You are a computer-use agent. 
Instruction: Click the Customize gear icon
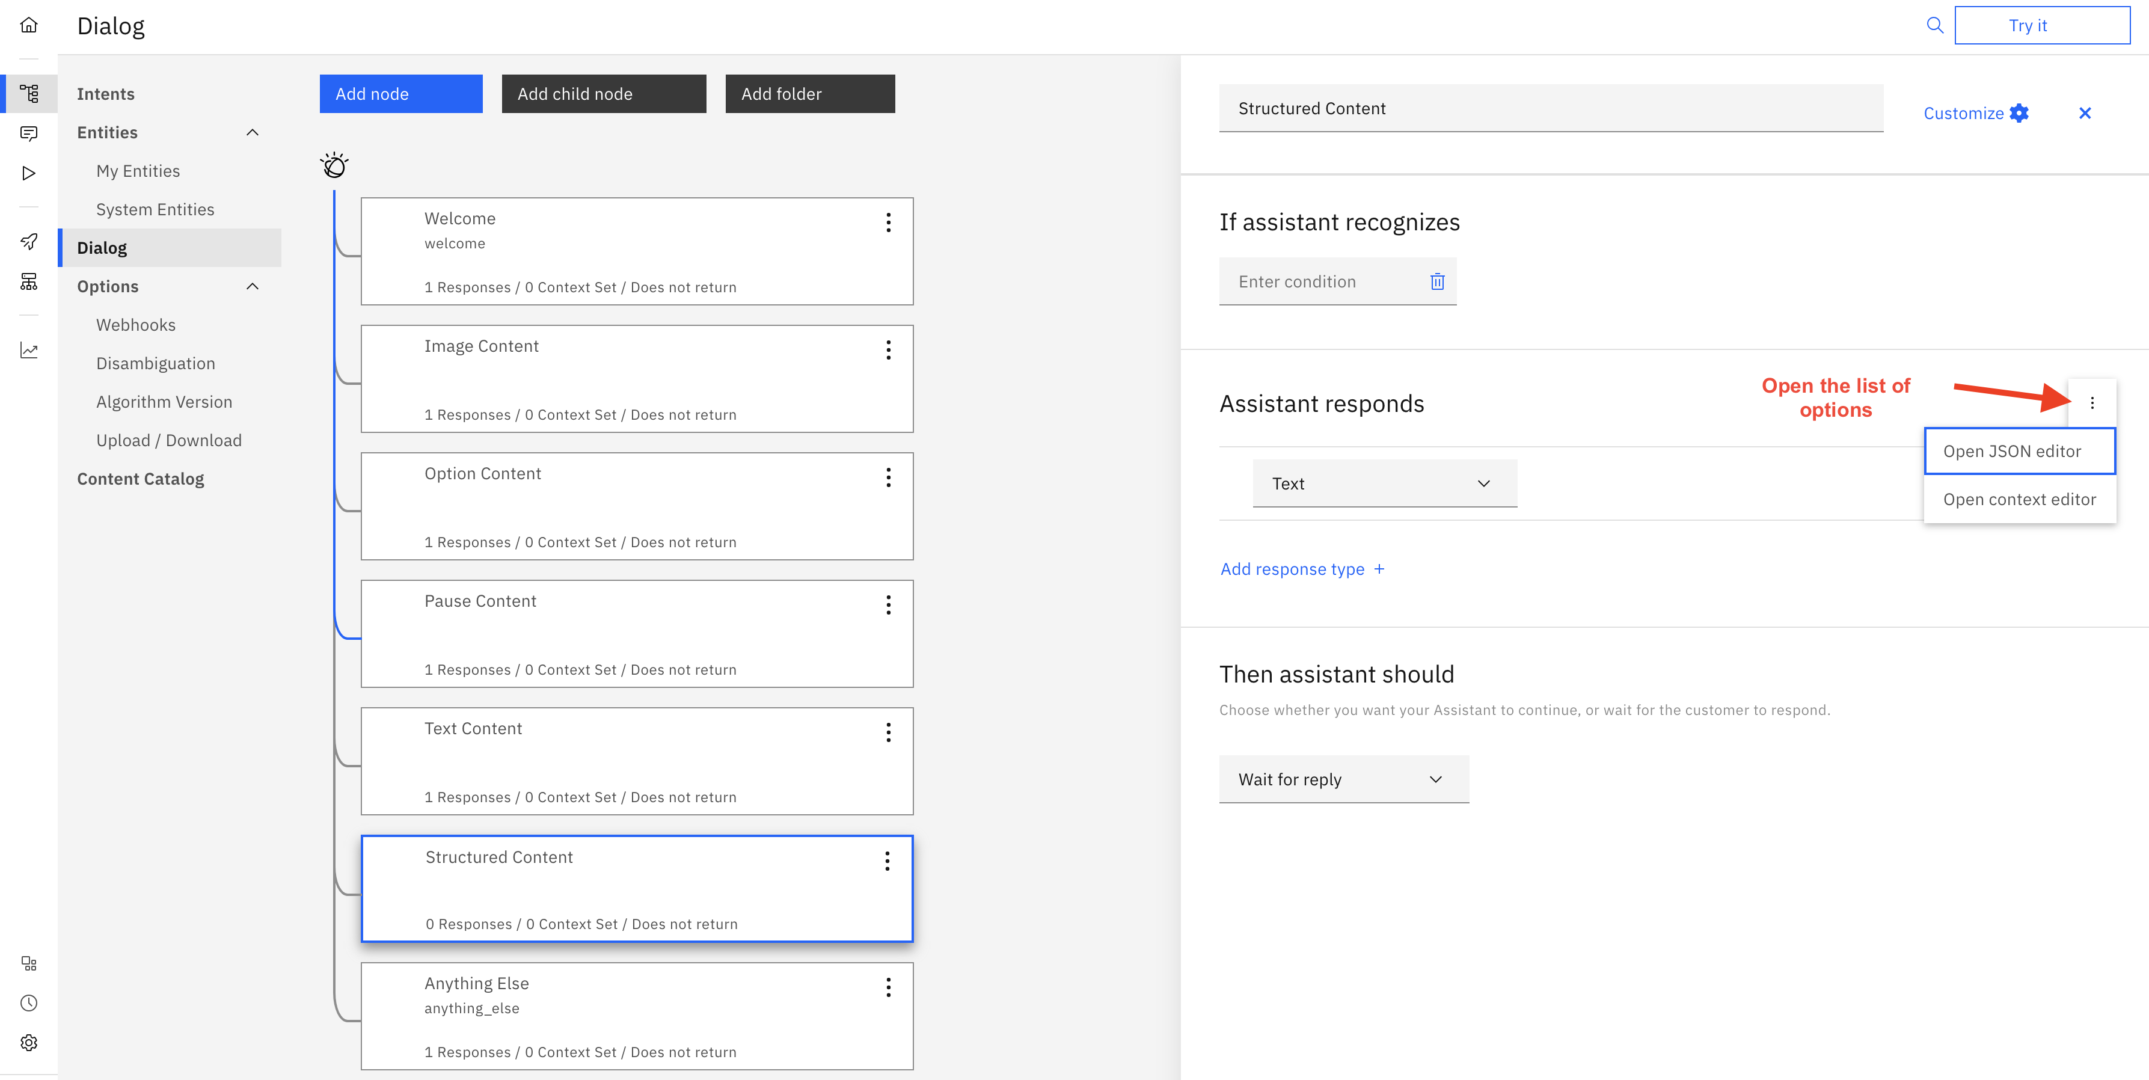(x=2019, y=112)
